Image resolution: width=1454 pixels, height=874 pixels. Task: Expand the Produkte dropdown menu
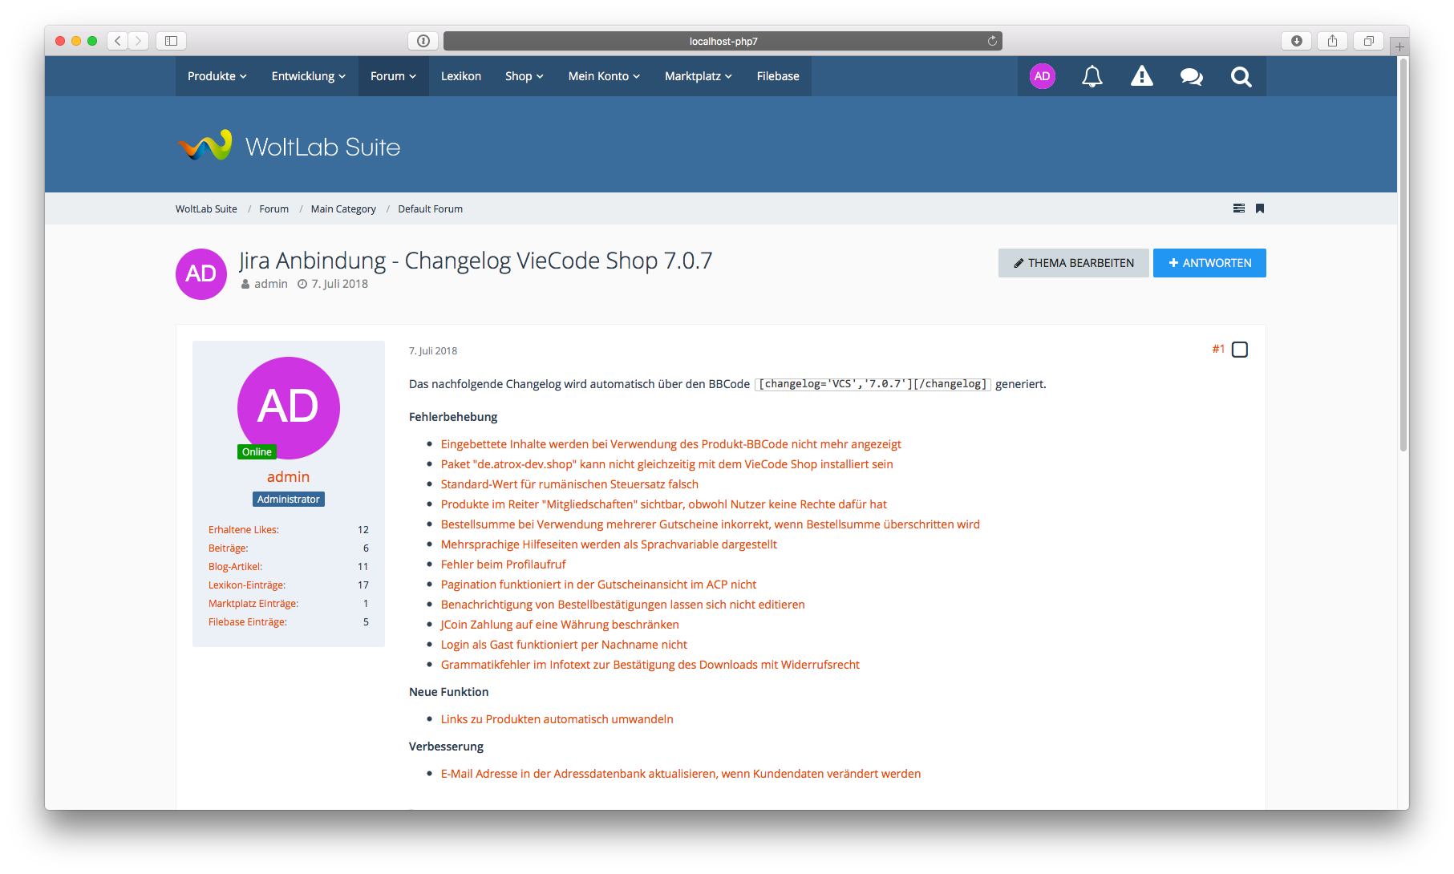(217, 76)
